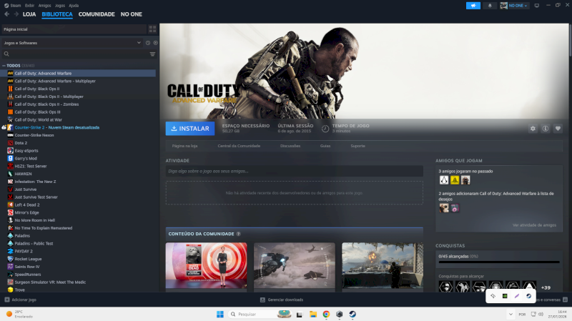Open notifications bell icon
572x321 pixels.
[490, 6]
